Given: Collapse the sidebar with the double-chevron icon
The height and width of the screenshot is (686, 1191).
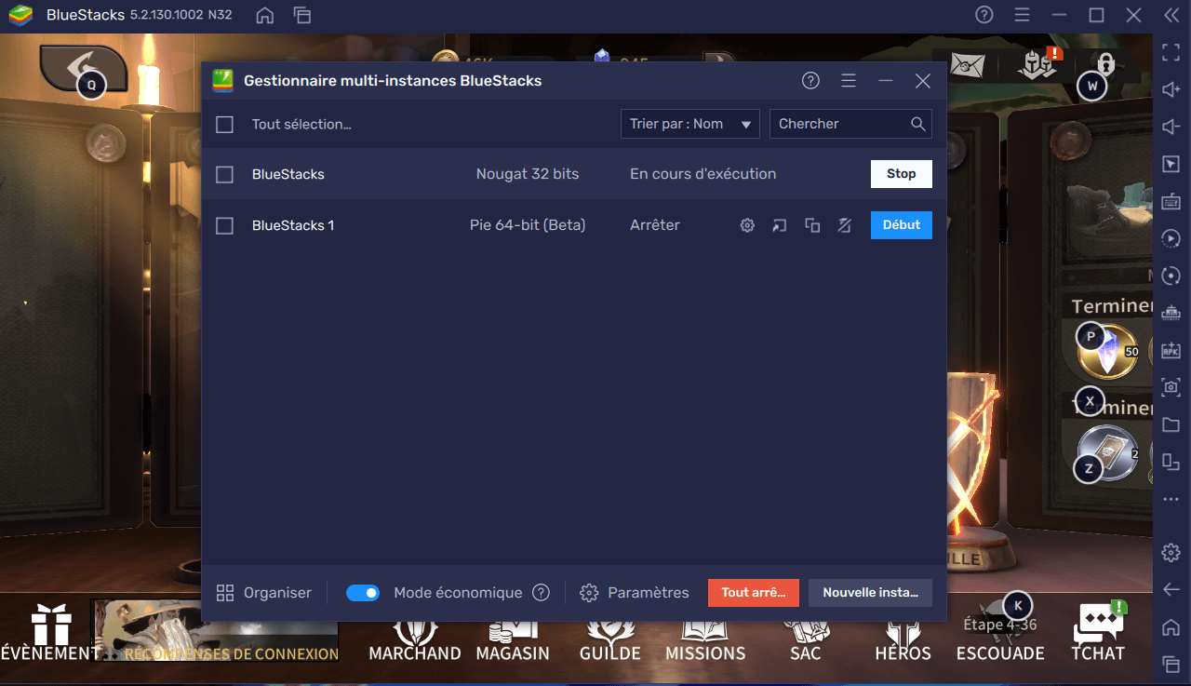Looking at the screenshot, I should click(x=1171, y=15).
